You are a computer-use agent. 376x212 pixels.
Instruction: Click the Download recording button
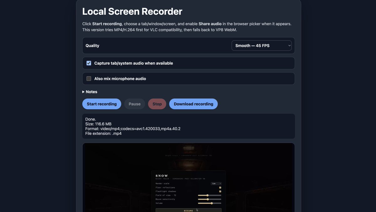pyautogui.click(x=193, y=104)
